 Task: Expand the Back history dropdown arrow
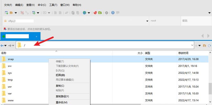tap(5, 46)
